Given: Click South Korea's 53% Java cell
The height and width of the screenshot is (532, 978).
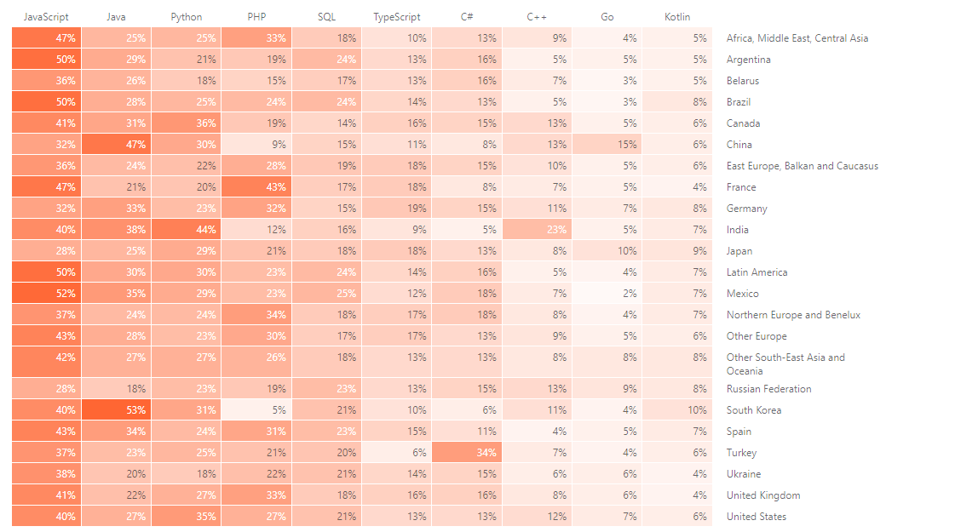Looking at the screenshot, I should 117,410.
